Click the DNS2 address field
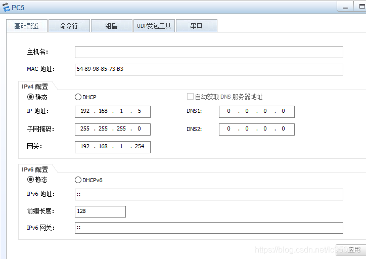Image resolution: width=366 pixels, height=259 pixels. coord(257,129)
